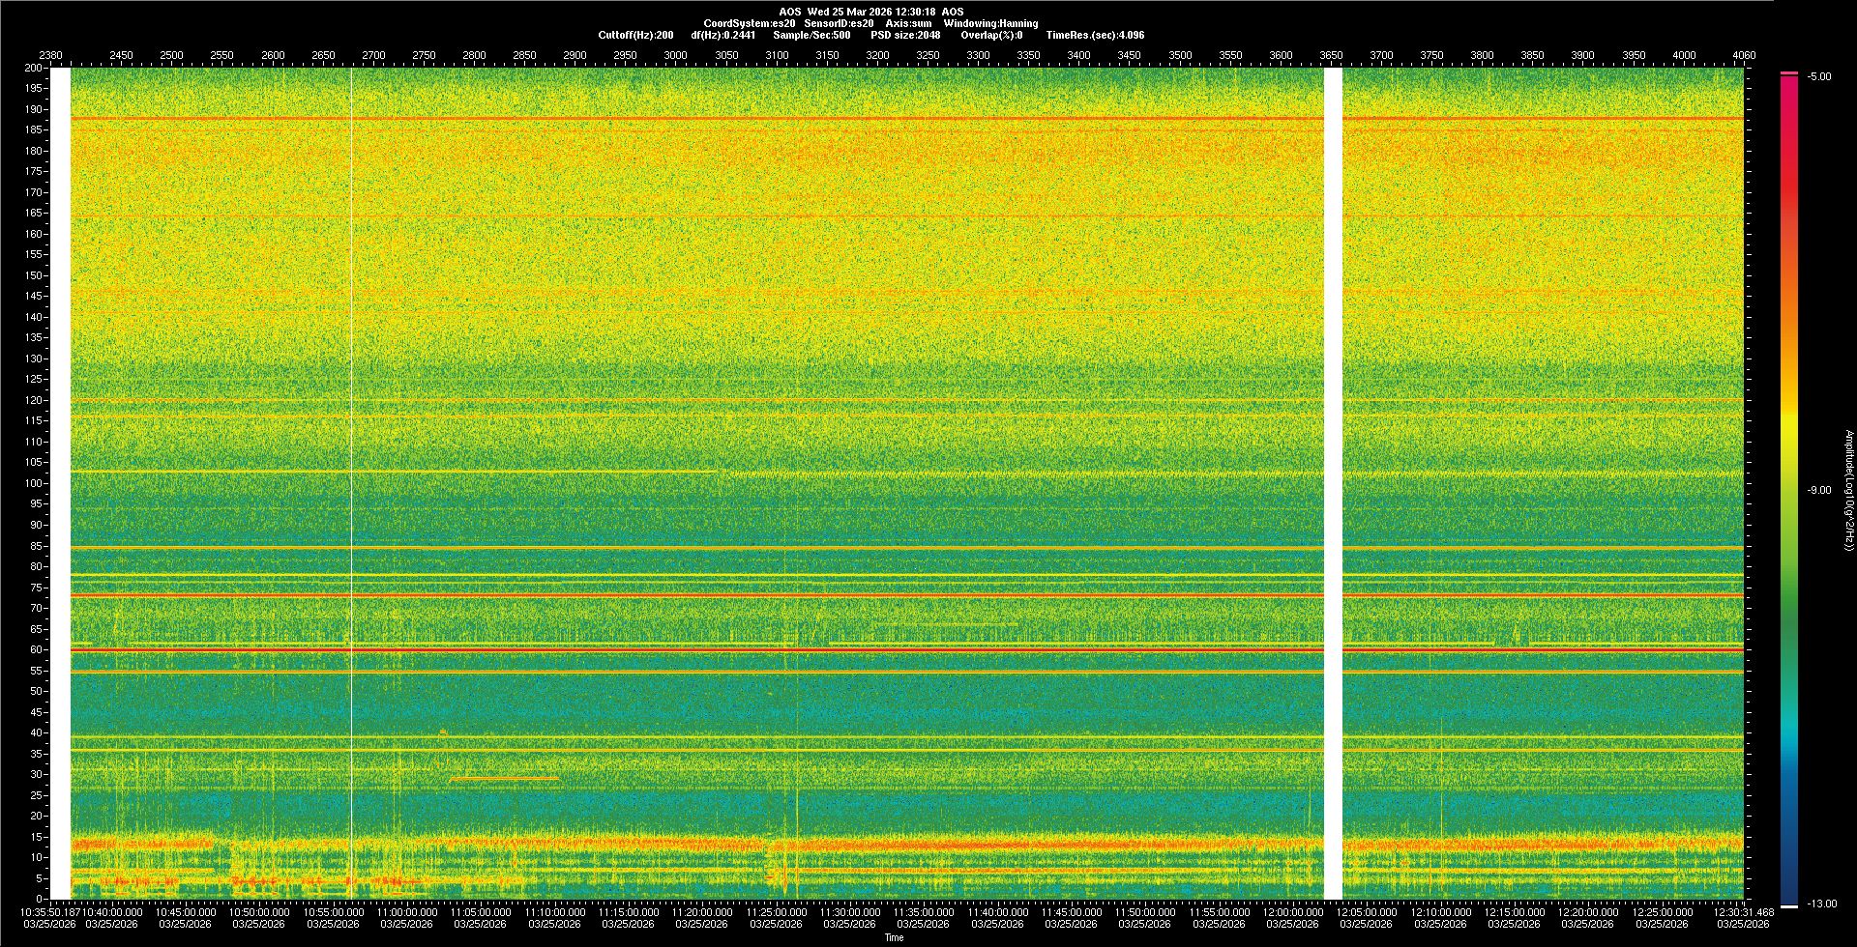
Task: Click the white strip at the spectrogram's left edge
Action: (x=60, y=483)
